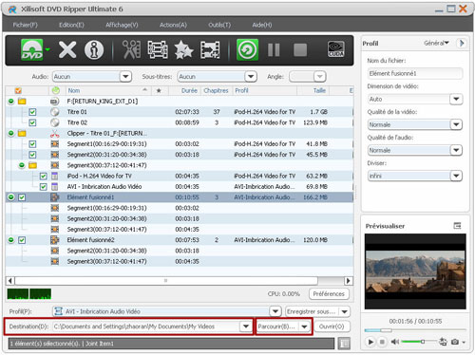Screen dimensions: 475x355
Task: Collapse the F:[RETURN_KING_EXT_D1] tree node
Action: 11,102
